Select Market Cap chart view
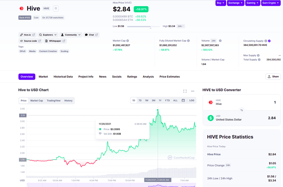The height and width of the screenshot is (187, 283). [x=36, y=100]
